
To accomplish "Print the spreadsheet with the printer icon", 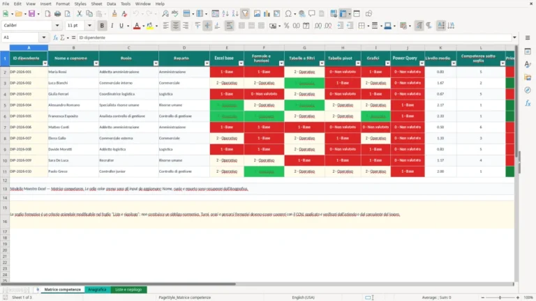I will (57, 14).
